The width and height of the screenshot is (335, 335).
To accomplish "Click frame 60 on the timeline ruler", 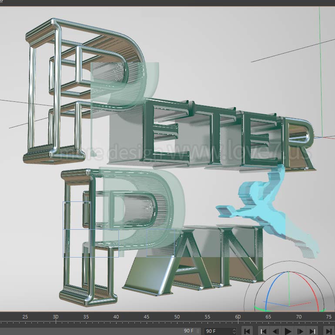I will 238,317.
